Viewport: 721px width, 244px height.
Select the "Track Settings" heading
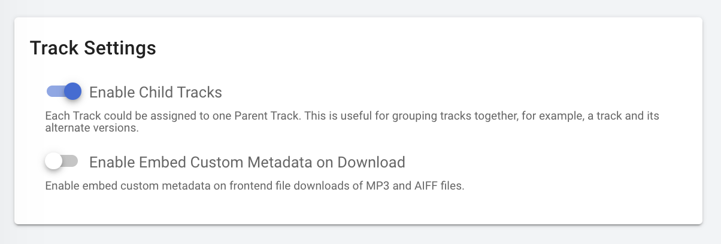click(93, 48)
